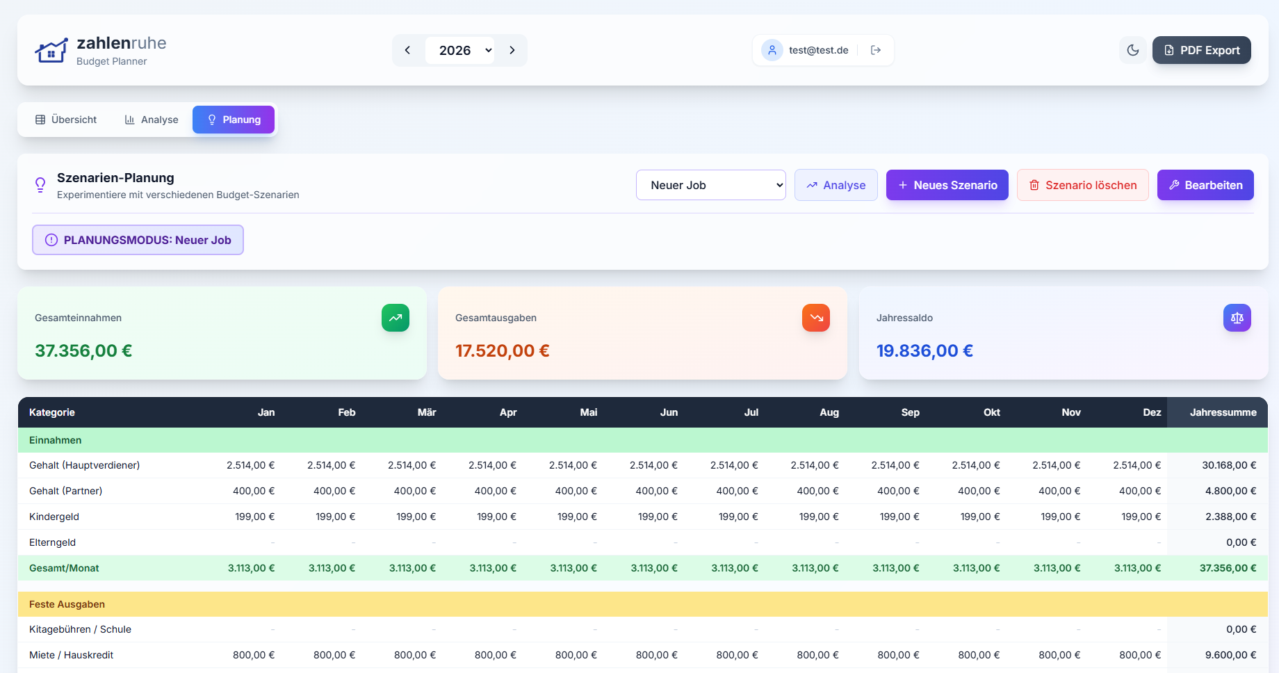Click the orange expenses trend icon
The height and width of the screenshot is (673, 1279).
(816, 318)
